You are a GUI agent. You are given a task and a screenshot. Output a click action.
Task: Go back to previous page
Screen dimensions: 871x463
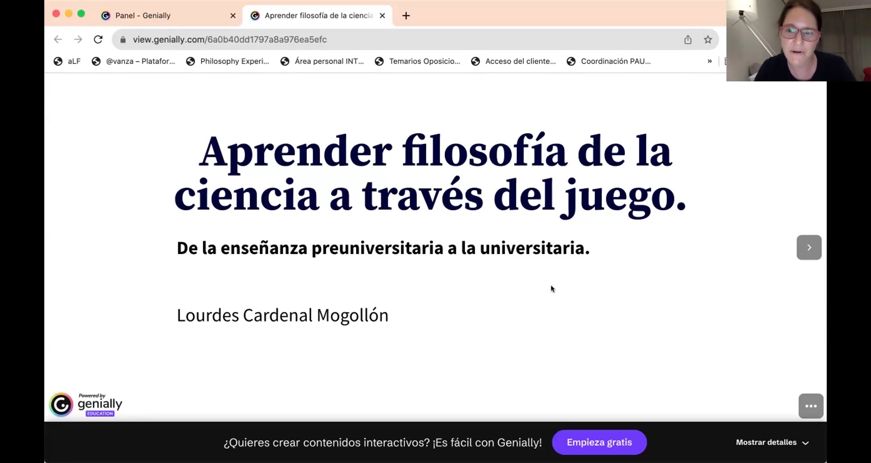pos(58,39)
